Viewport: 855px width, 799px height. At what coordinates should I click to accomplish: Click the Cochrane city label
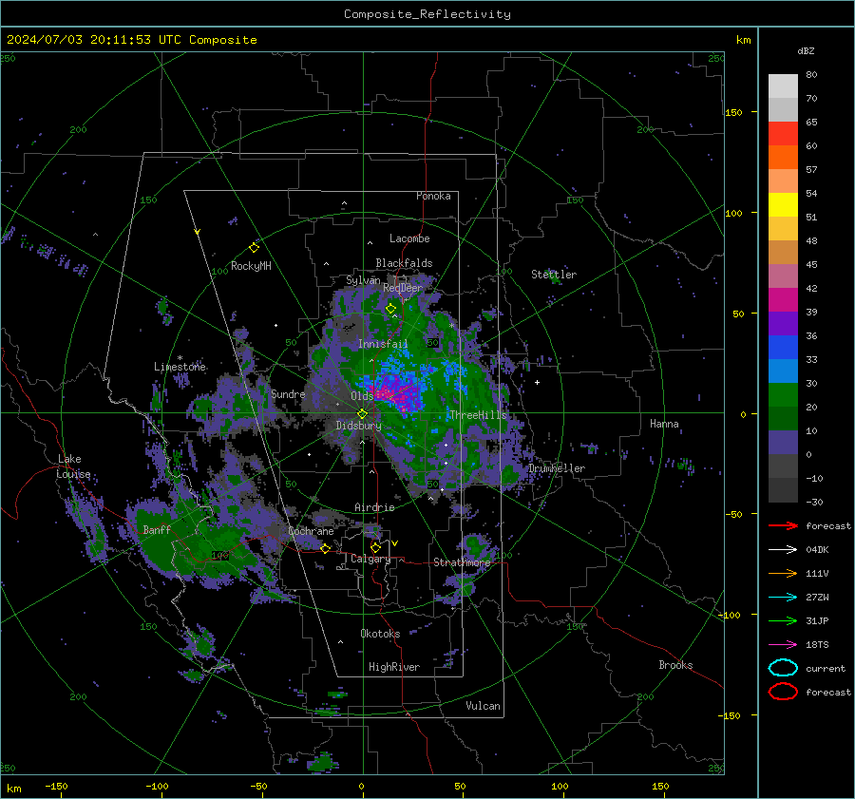(311, 531)
